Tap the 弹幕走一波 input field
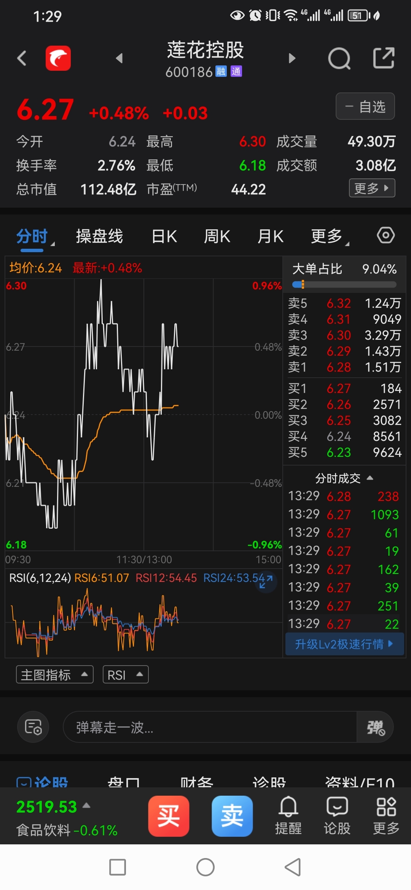 [210, 727]
